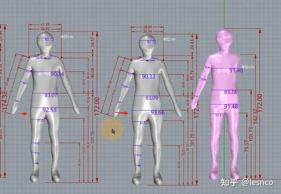The width and height of the screenshot is (281, 194).
Task: Click the 101.79 dimension beside left mannequin
Action: click(x=92, y=137)
